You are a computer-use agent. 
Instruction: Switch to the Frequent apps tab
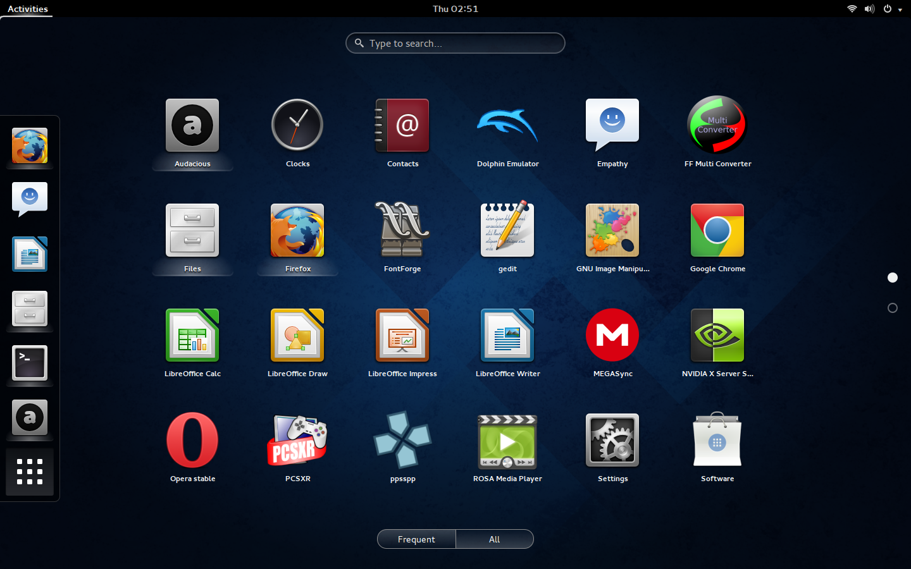[416, 539]
